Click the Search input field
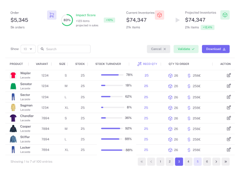 64,49
